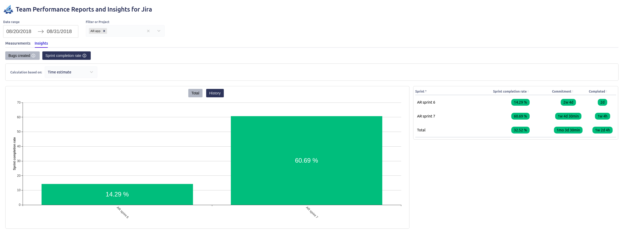Viewport: 623px width, 235px height.
Task: Click the arrow between date range fields
Action: (41, 31)
